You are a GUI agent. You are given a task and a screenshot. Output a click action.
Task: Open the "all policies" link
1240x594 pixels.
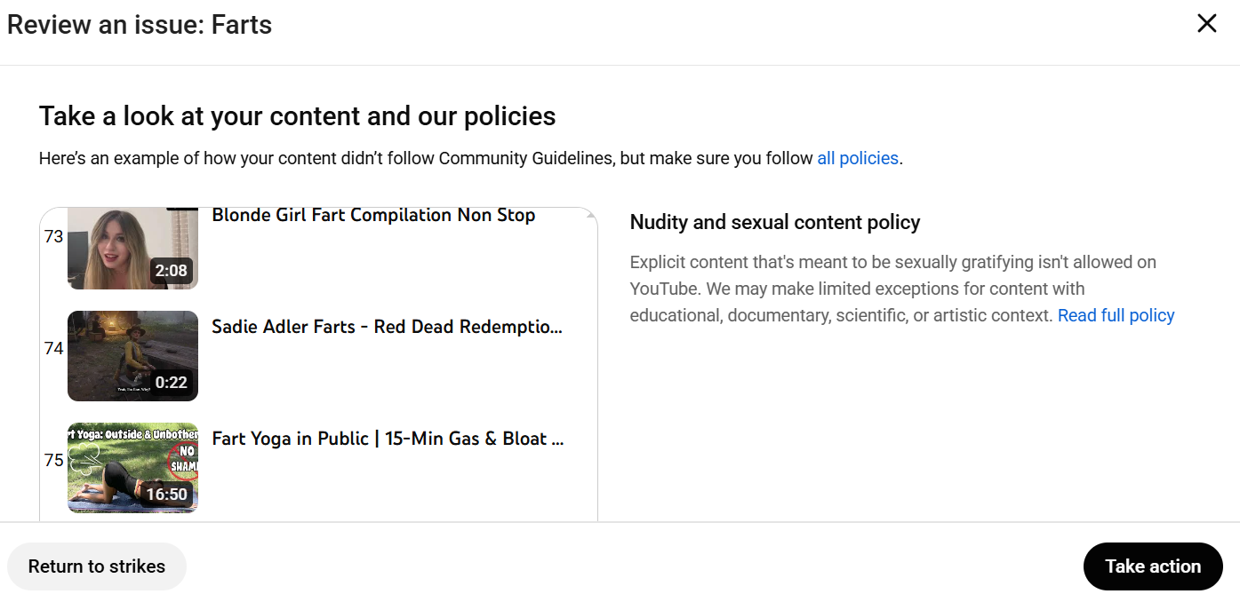(x=857, y=159)
